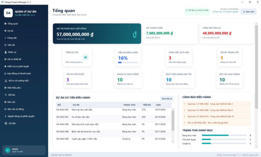Click the Người dùng và phân quyền icon
261x157 pixels.
click(5, 117)
